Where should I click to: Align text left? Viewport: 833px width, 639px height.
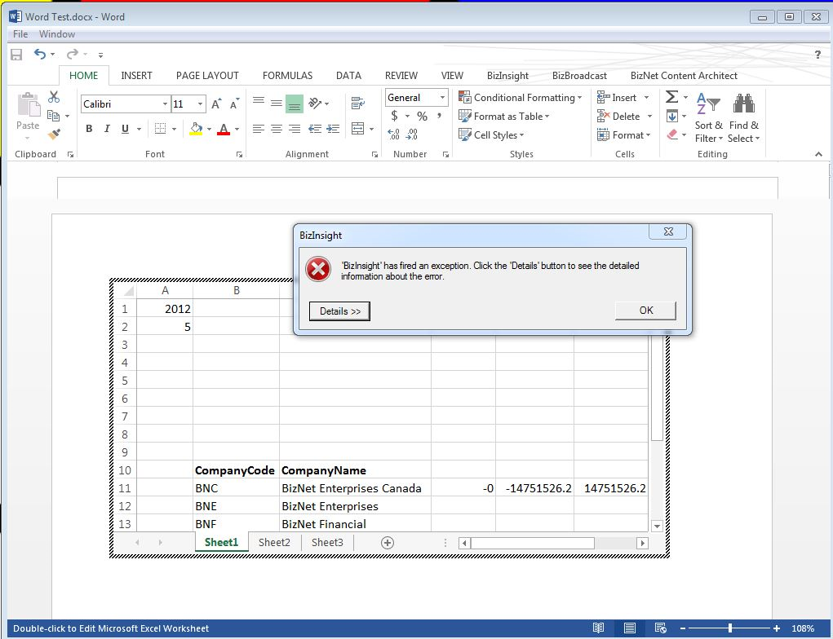point(259,129)
